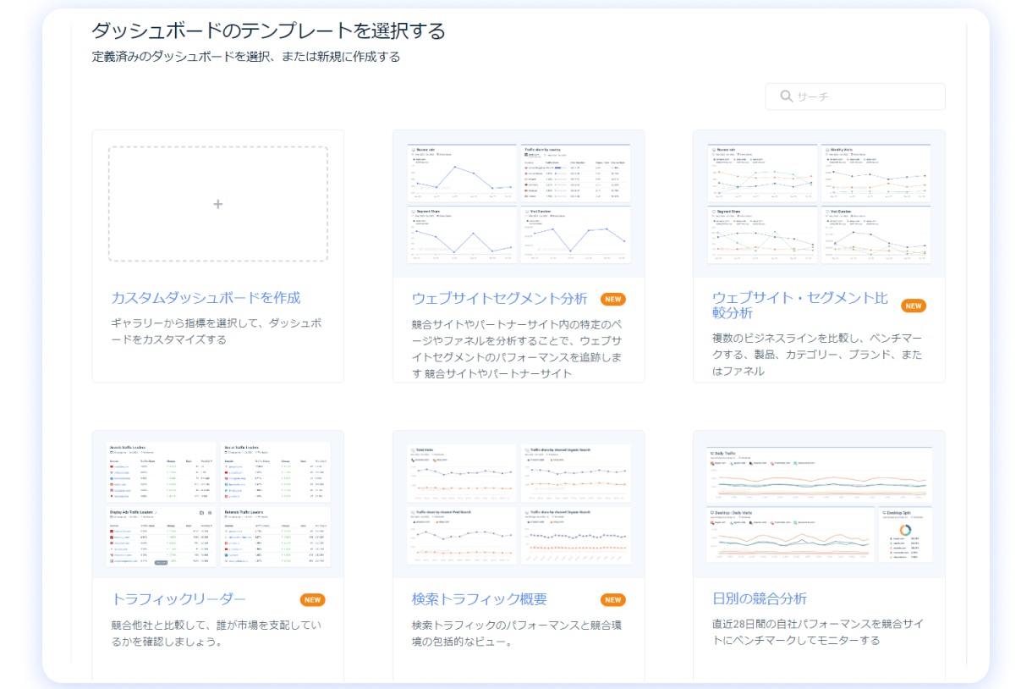
Task: Click 検索トラフィック概要 preview thumbnail
Action: (x=518, y=504)
